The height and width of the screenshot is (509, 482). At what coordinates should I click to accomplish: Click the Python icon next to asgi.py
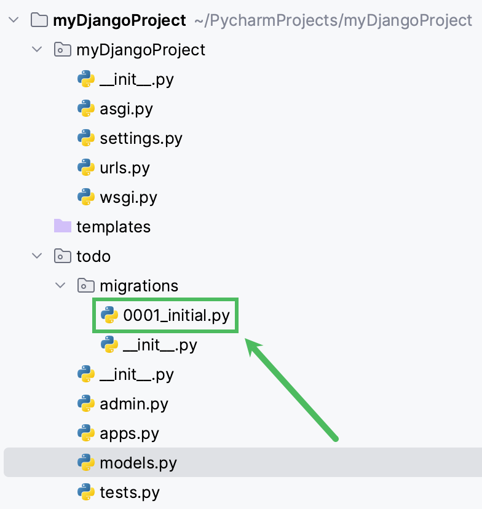point(86,109)
